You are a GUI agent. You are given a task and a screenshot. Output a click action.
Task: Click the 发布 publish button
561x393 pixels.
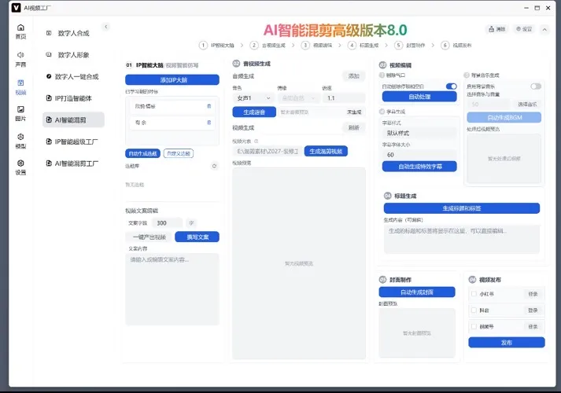pyautogui.click(x=506, y=343)
